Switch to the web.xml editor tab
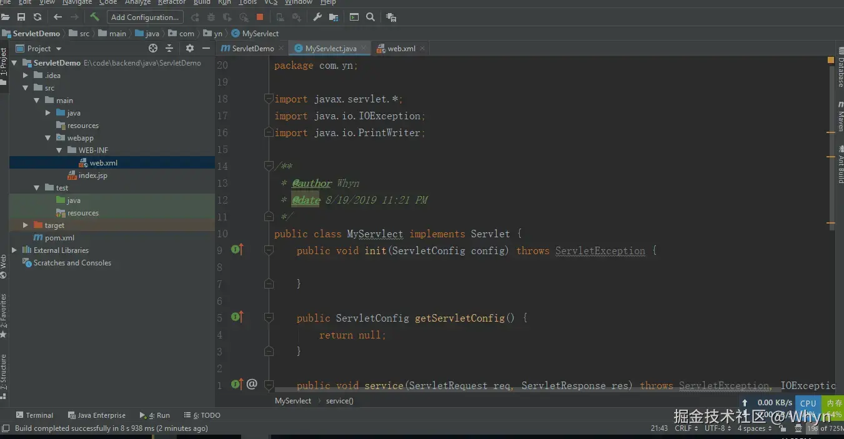 click(401, 48)
